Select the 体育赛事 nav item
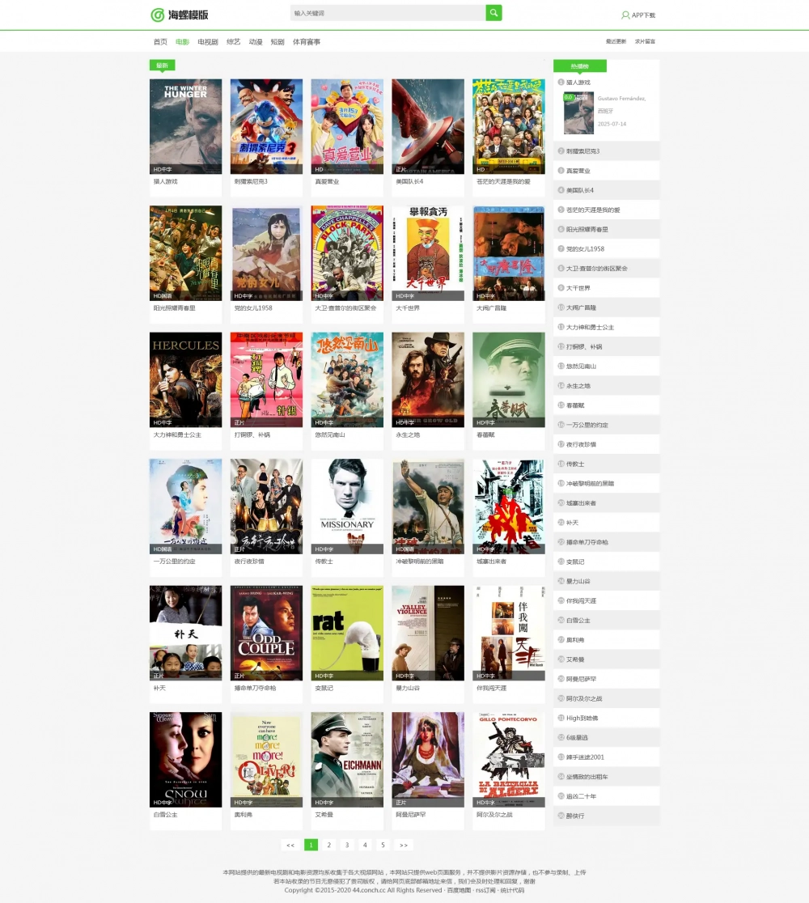The height and width of the screenshot is (903, 809). 307,41
